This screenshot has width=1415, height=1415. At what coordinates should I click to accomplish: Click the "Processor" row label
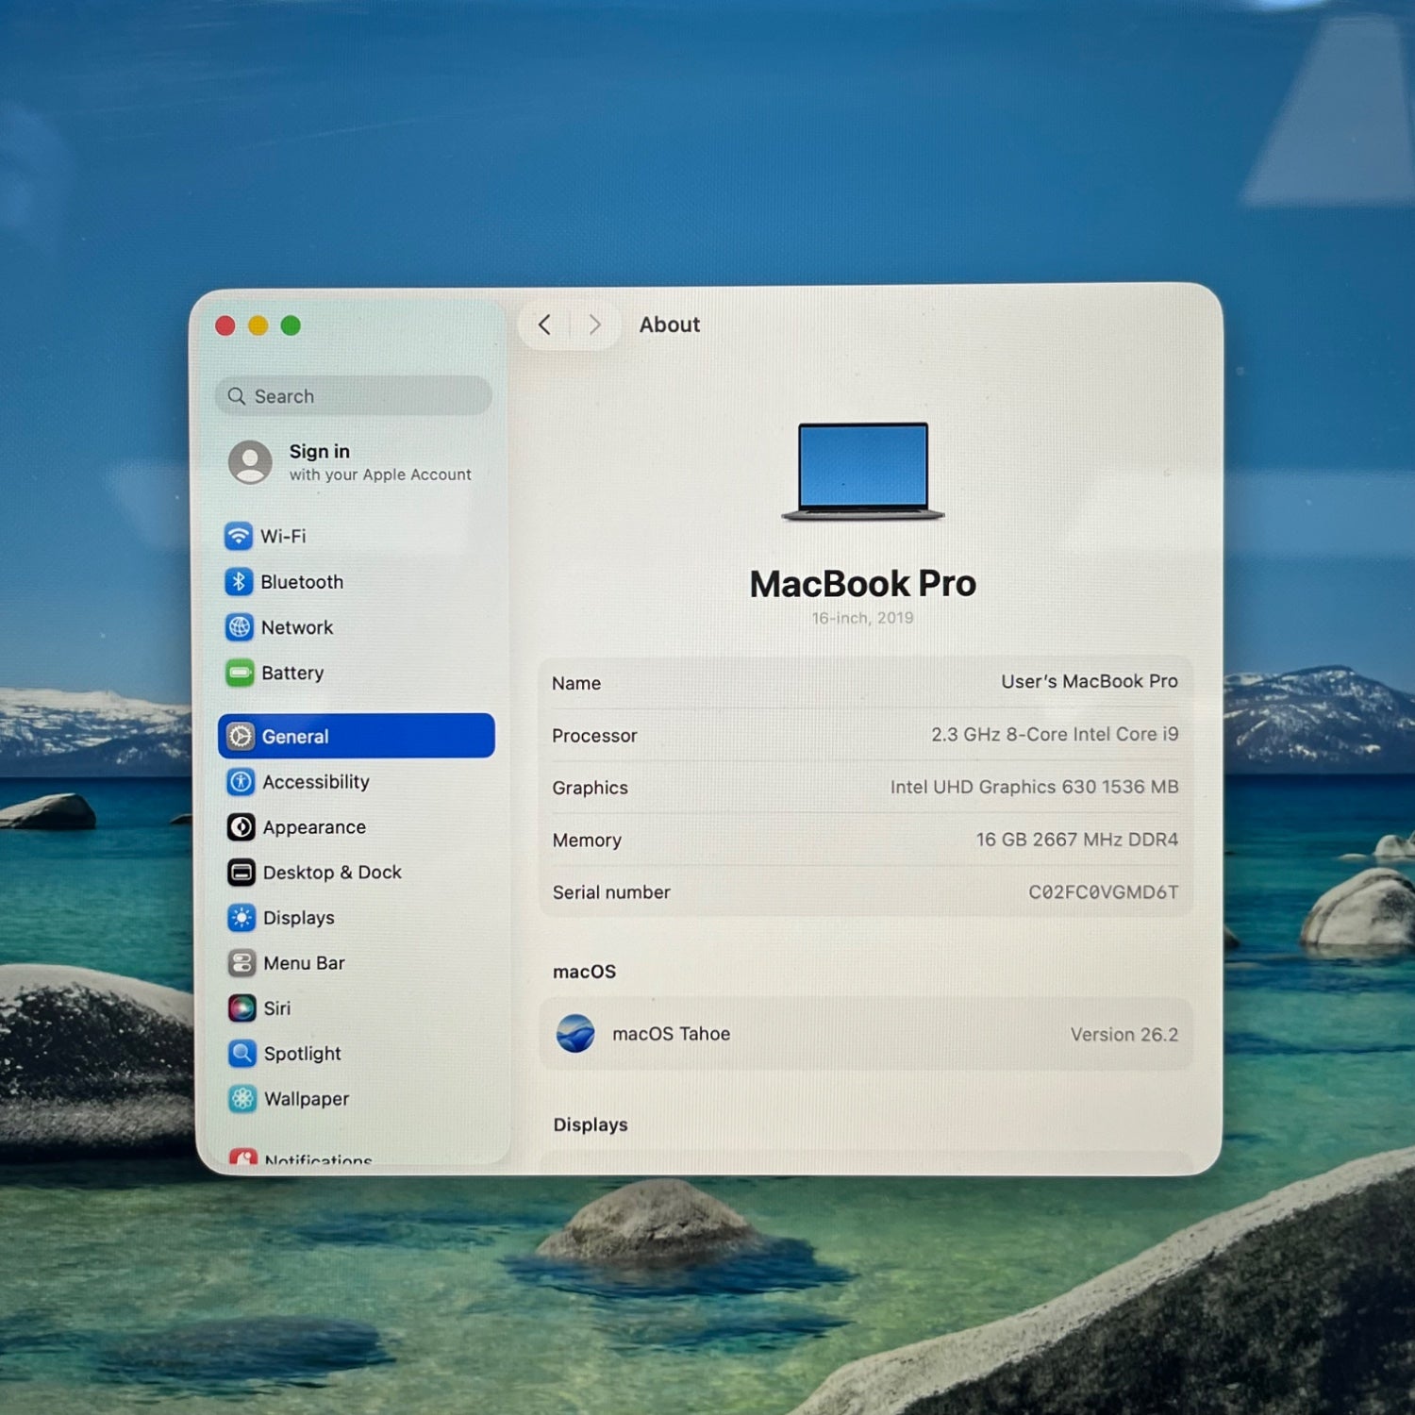[x=594, y=736]
